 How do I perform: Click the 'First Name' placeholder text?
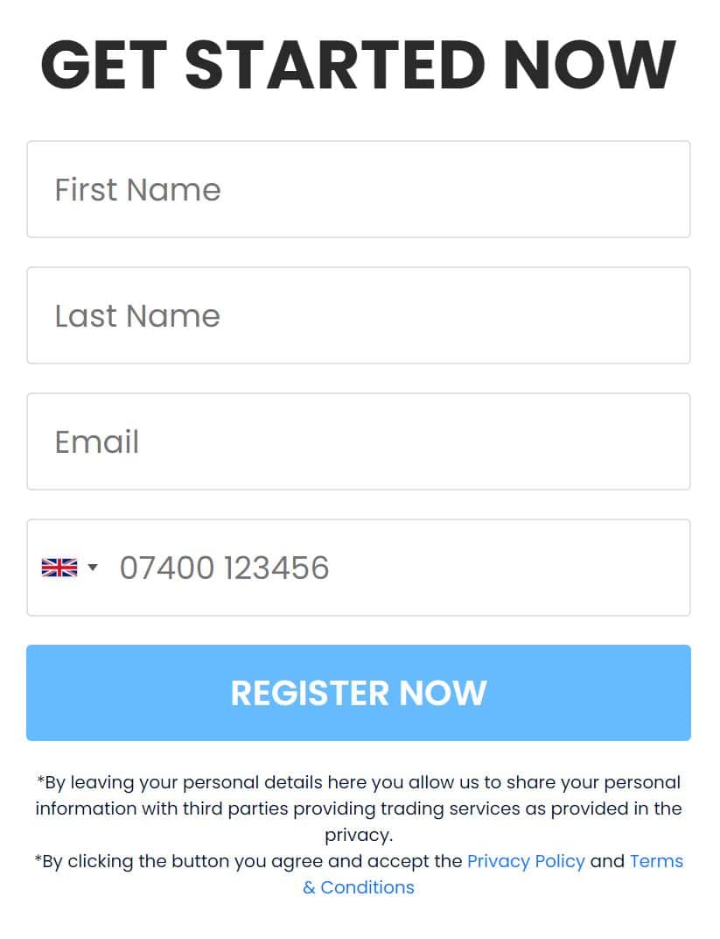point(138,190)
